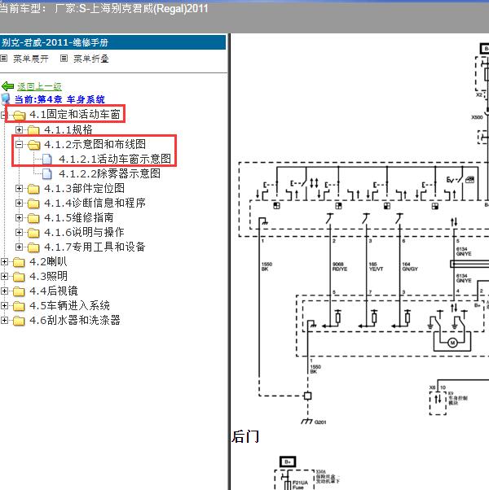Expand the 4.1.3部件定位图 node

(19, 188)
